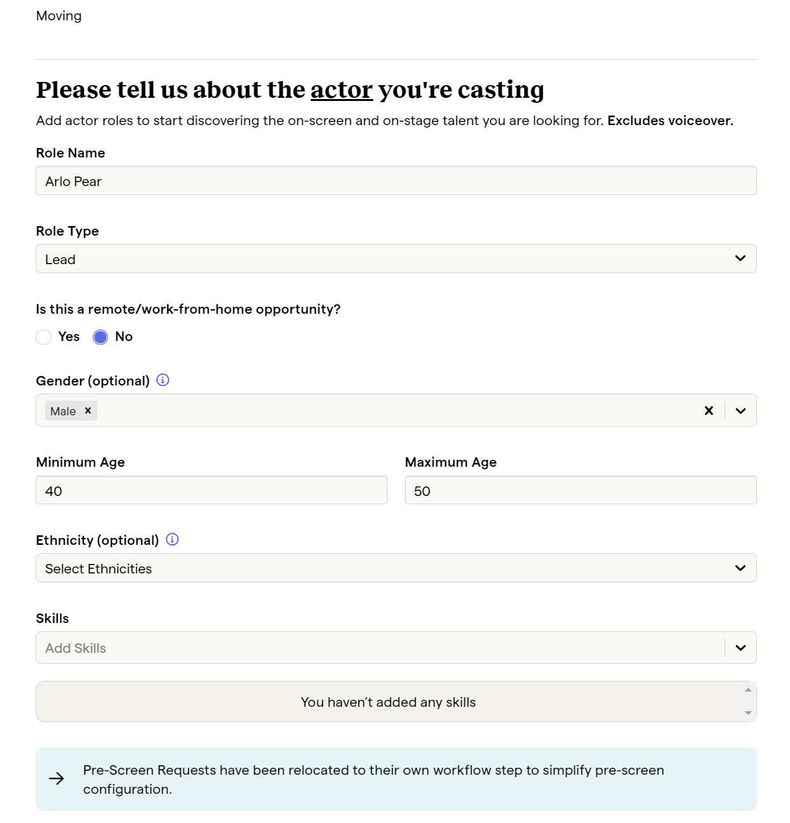The height and width of the screenshot is (823, 790).
Task: Follow the underlined actor link in heading
Action: (x=341, y=90)
